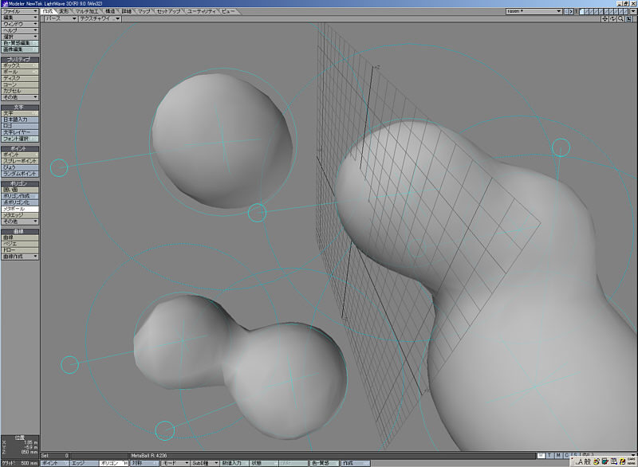This screenshot has width=638, height=467.
Task: Switch to the マルチ加工 tab
Action: pyautogui.click(x=85, y=12)
